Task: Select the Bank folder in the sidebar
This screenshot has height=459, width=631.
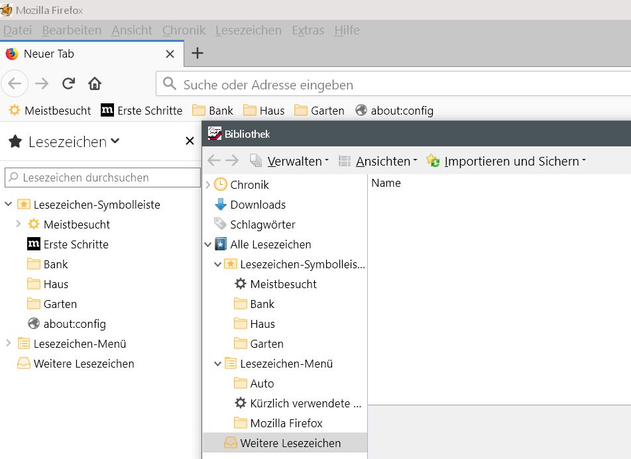Action: (x=48, y=264)
